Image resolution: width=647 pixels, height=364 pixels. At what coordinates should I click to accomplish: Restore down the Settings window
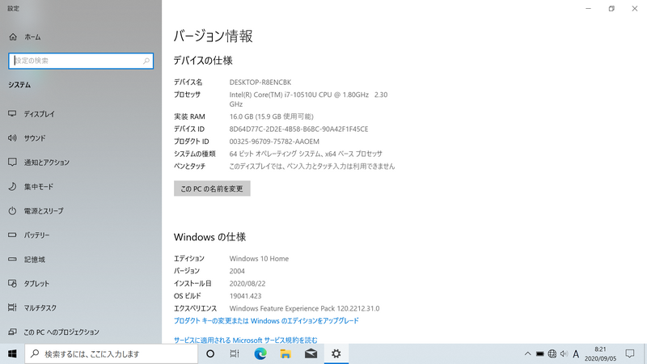pos(611,9)
